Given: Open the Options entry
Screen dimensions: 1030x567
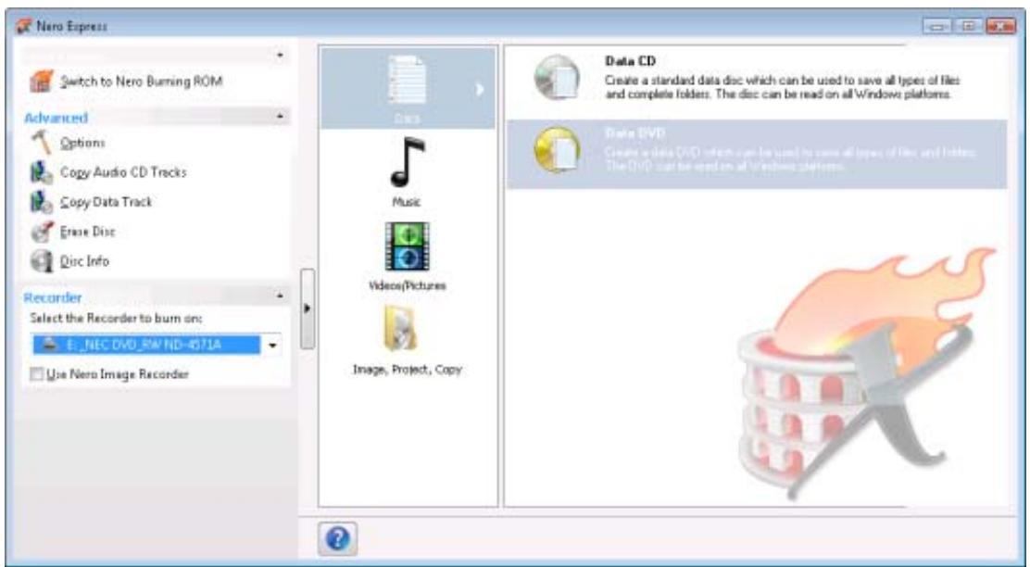Looking at the screenshot, I should tap(82, 143).
